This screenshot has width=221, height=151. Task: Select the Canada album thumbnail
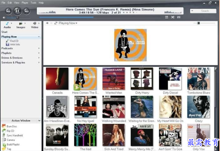(57, 79)
